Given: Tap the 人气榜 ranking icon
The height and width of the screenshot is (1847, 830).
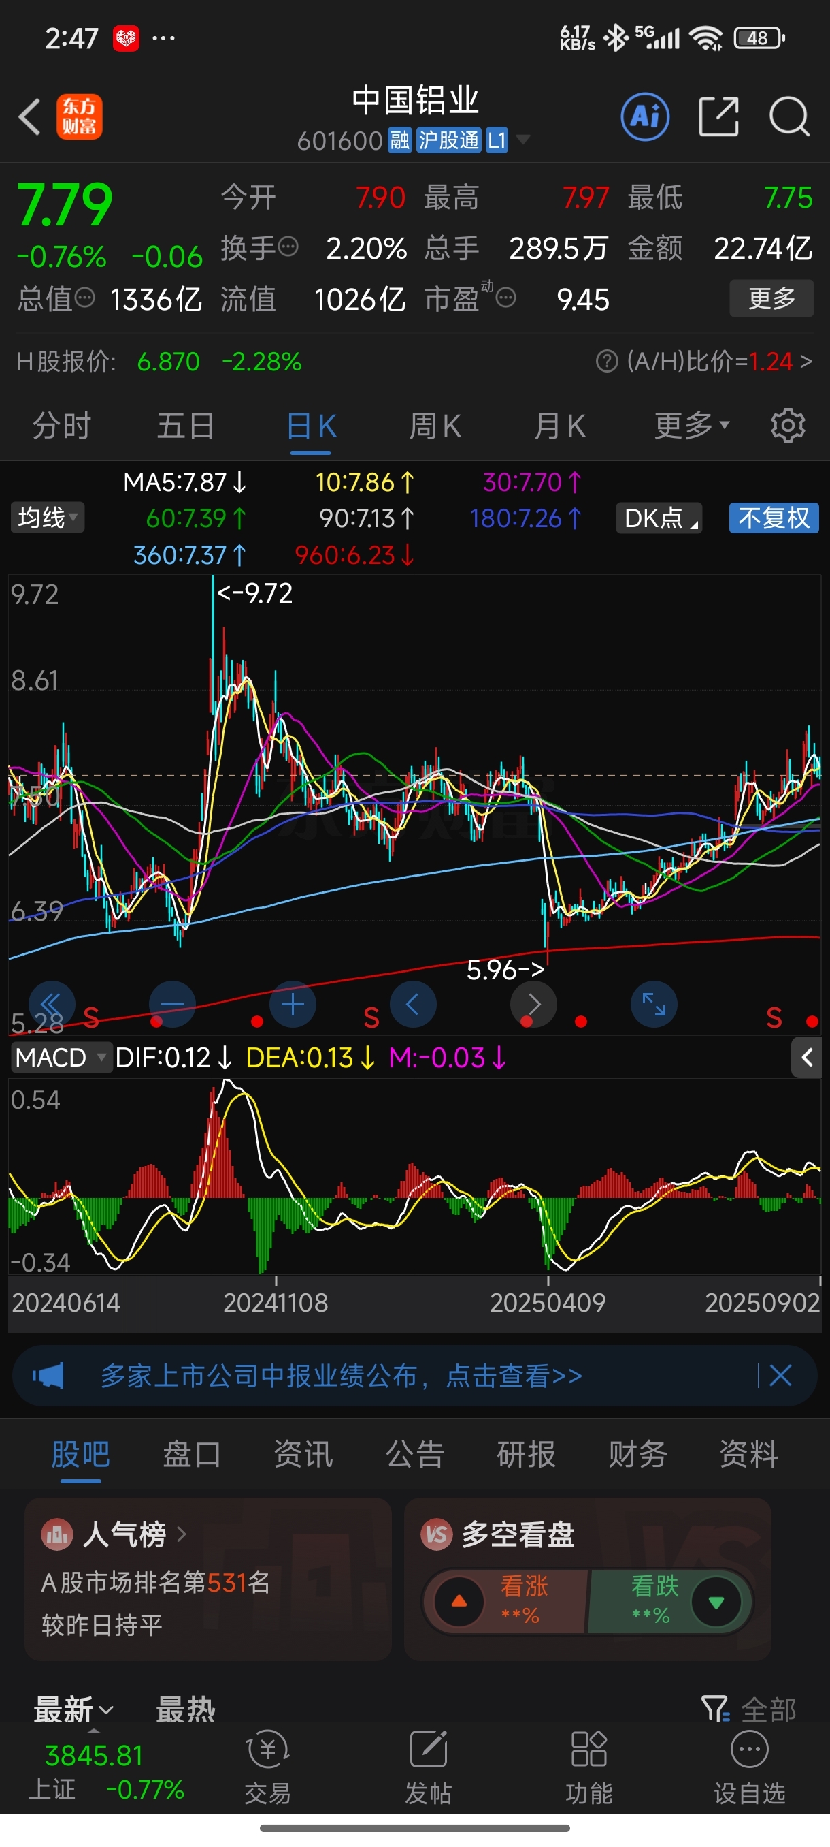Looking at the screenshot, I should [x=56, y=1535].
